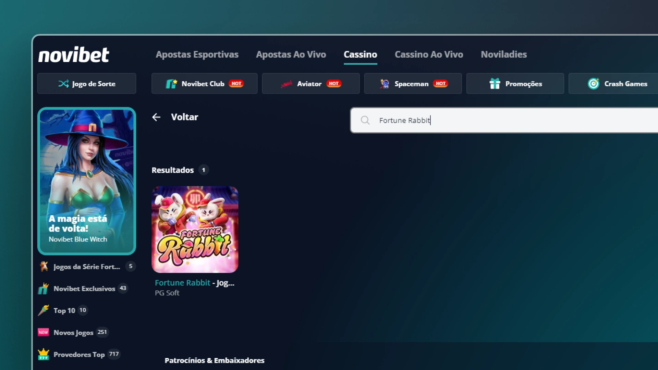Click the HOT badge on Aviator
Image resolution: width=658 pixels, height=370 pixels.
pyautogui.click(x=333, y=84)
